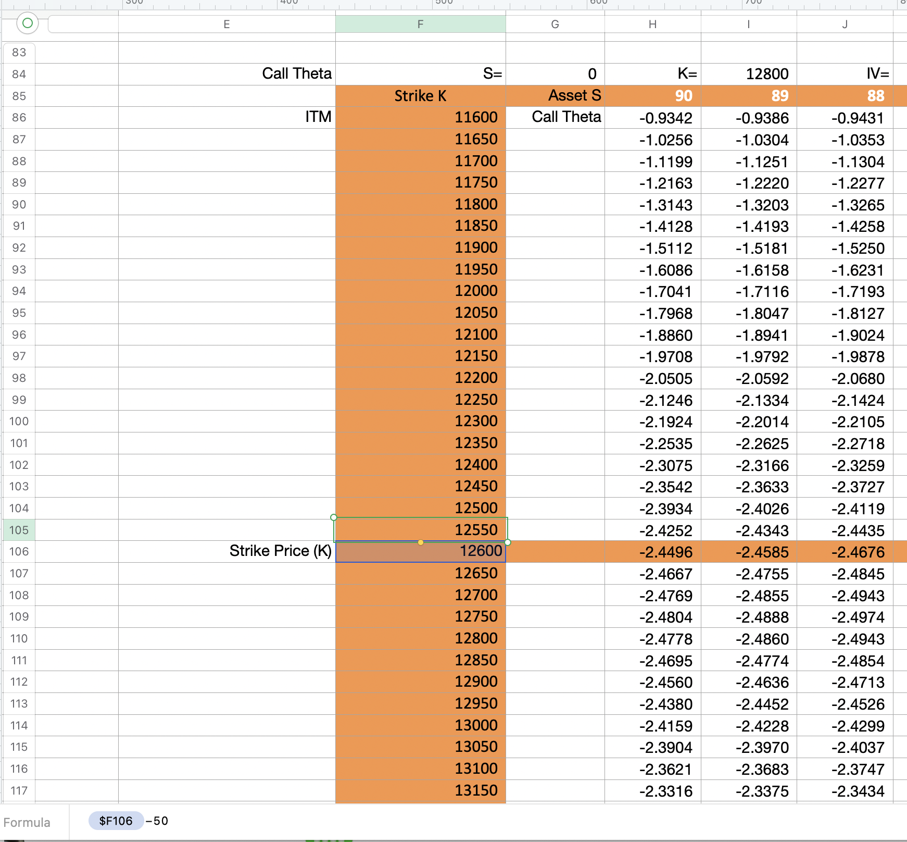Click strike cell 12450
This screenshot has width=907, height=842.
[421, 486]
